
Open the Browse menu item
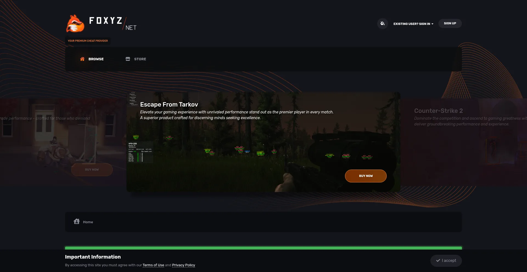click(92, 59)
